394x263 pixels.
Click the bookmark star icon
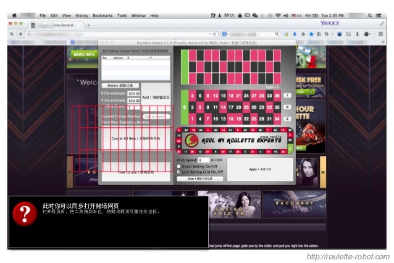[311, 34]
